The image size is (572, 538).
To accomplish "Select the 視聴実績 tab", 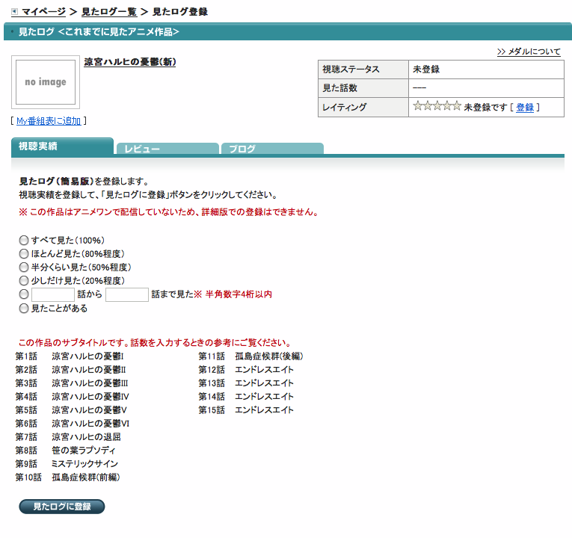I will (x=62, y=146).
